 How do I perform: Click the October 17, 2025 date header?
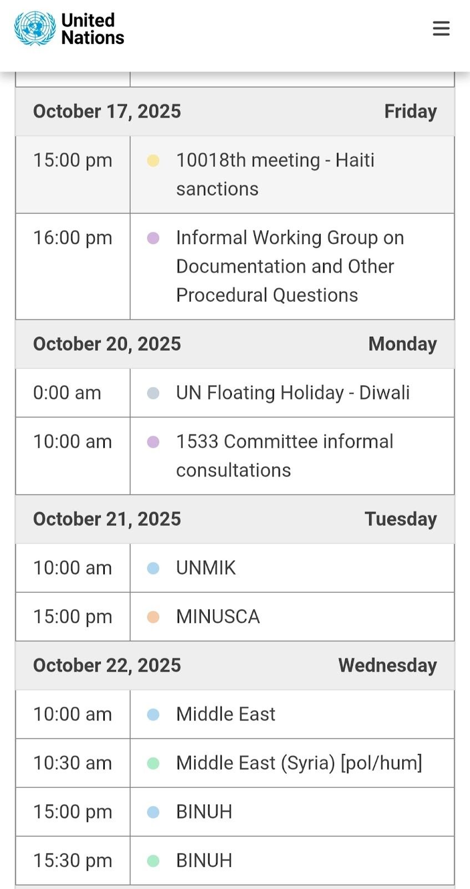point(107,111)
